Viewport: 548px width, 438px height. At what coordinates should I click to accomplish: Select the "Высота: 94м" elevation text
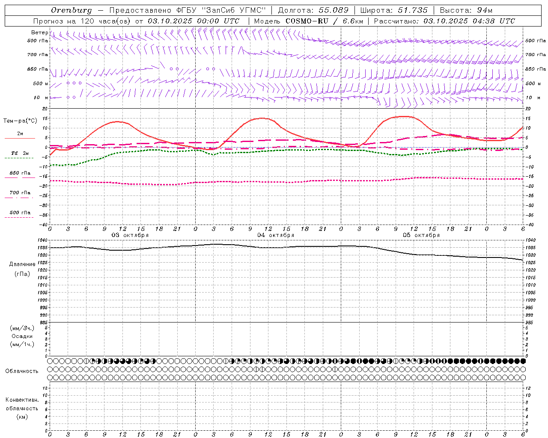pos(467,10)
